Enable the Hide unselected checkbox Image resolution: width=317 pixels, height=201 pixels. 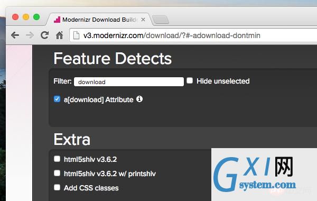pos(190,80)
